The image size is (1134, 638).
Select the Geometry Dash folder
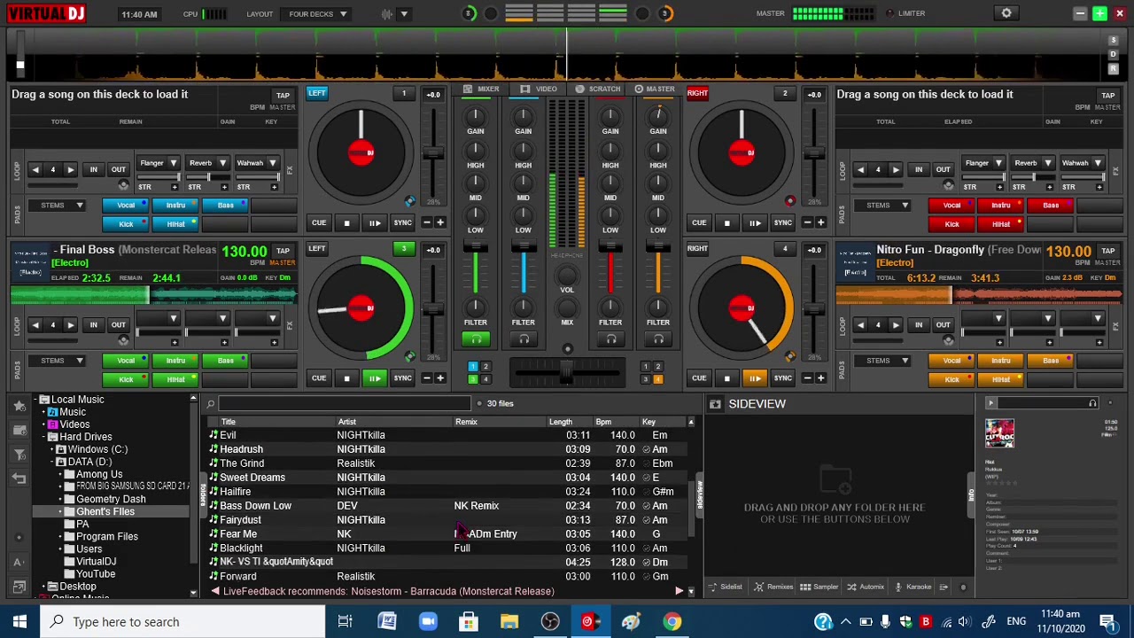click(x=111, y=499)
